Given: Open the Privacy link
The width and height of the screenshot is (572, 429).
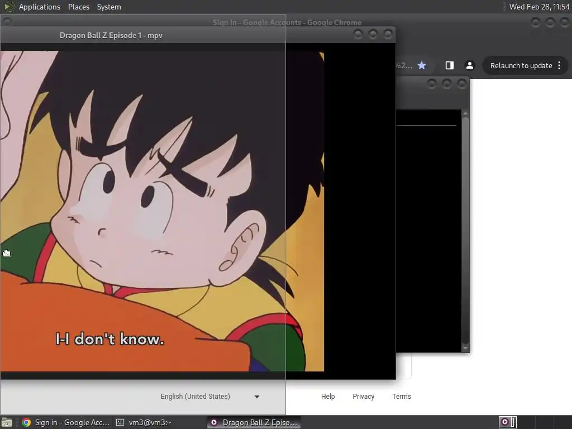Looking at the screenshot, I should coord(363,397).
